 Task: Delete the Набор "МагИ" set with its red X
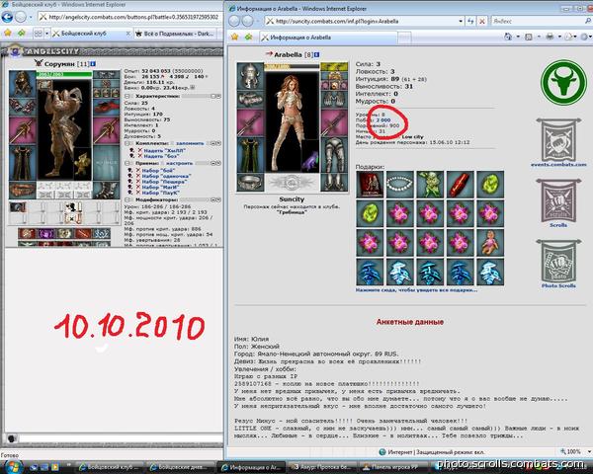point(138,187)
